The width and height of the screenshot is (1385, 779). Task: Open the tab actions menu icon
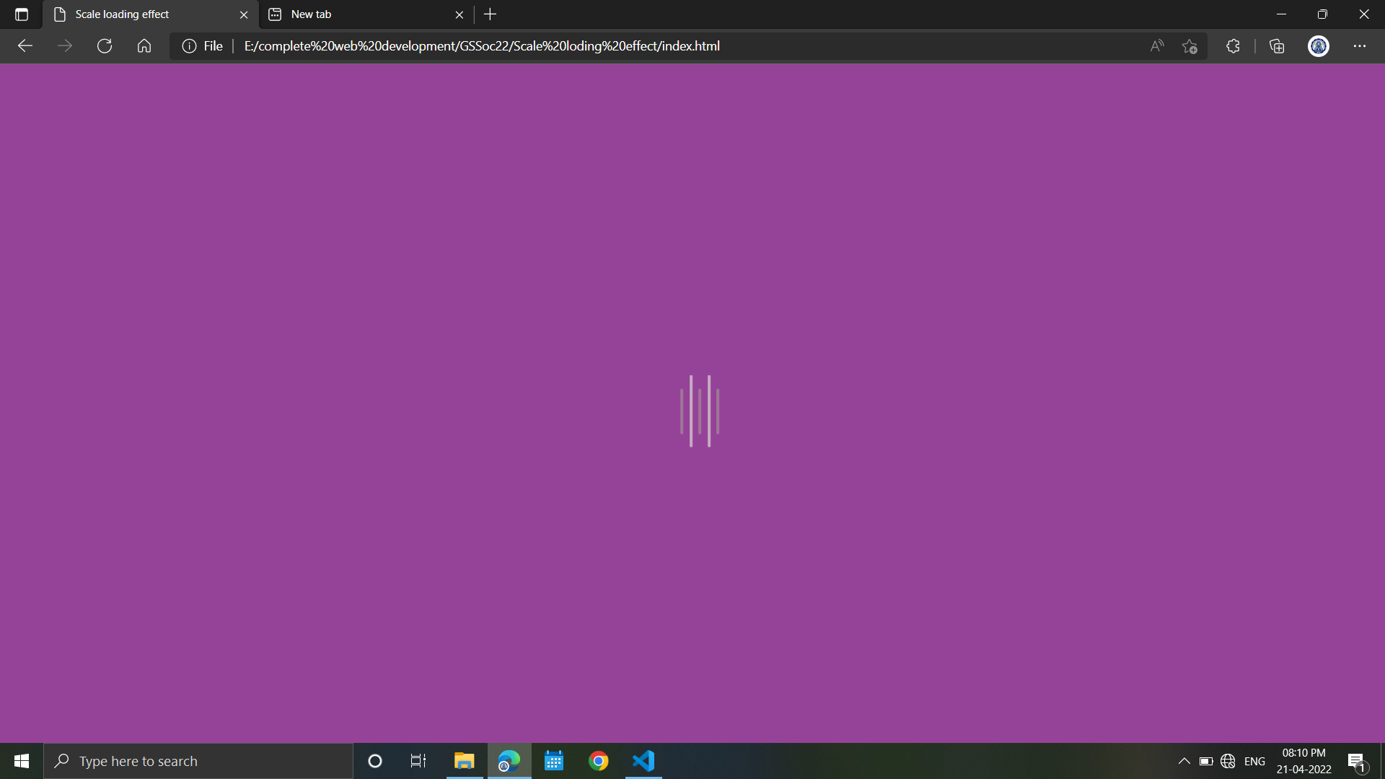pos(21,14)
